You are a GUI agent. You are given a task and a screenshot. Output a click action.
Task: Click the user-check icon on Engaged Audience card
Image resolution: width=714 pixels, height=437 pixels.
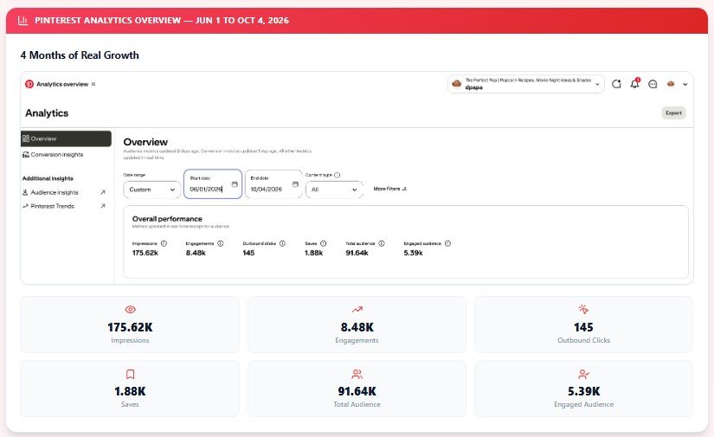click(x=583, y=374)
